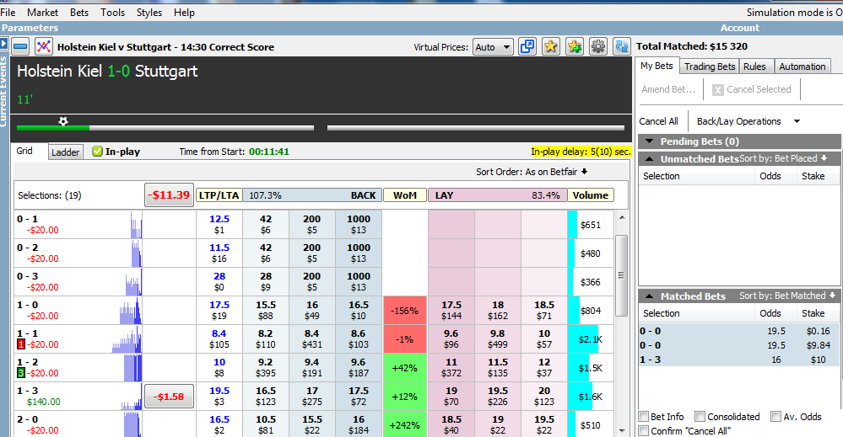
Task: Change Matched Bets Sort by: Bet Matched
Action: (x=787, y=296)
